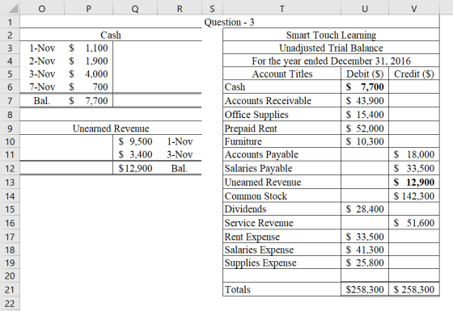Click 'Smart Touch Learning' title cell
The width and height of the screenshot is (453, 311).
[331, 35]
